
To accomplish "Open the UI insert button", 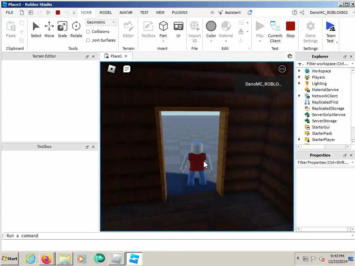I will [179, 29].
